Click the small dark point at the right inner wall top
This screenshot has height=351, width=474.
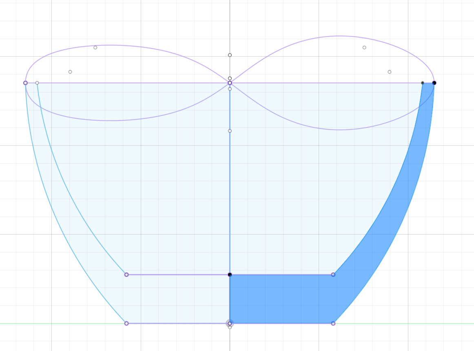pyautogui.click(x=423, y=83)
